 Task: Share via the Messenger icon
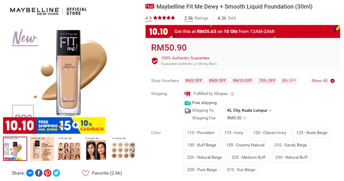point(30,173)
